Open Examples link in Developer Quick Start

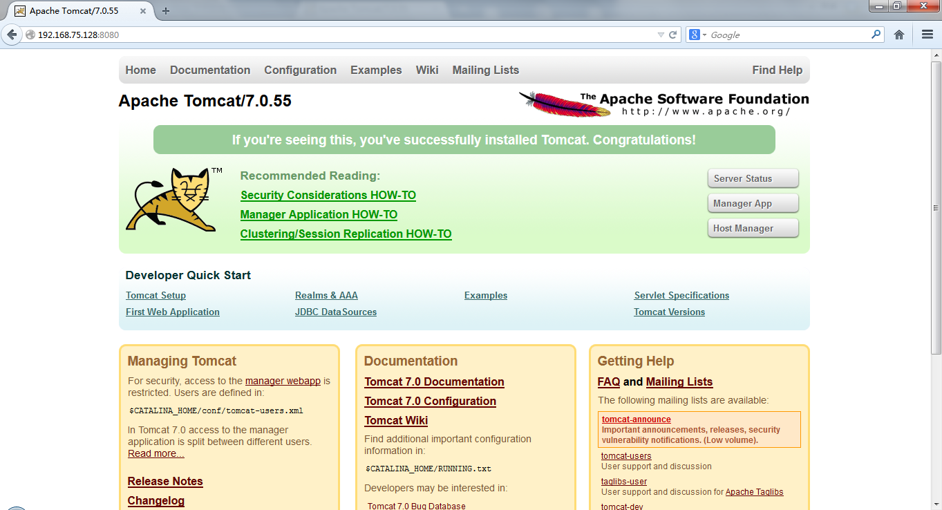click(486, 295)
